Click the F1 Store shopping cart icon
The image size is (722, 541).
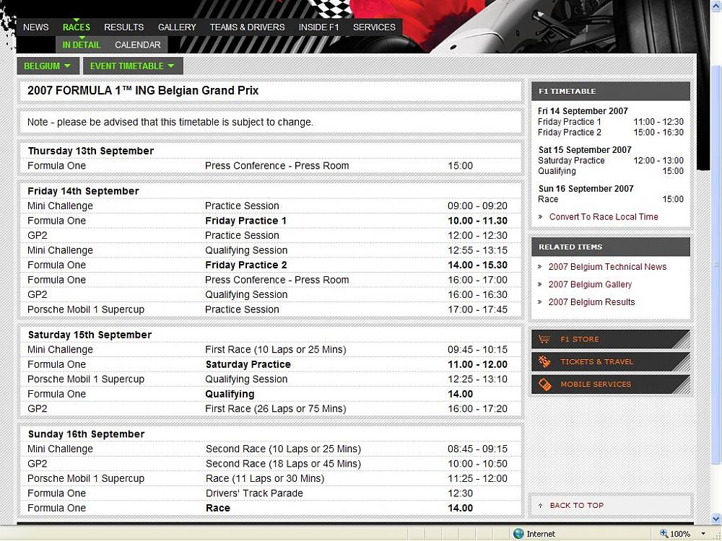(544, 339)
